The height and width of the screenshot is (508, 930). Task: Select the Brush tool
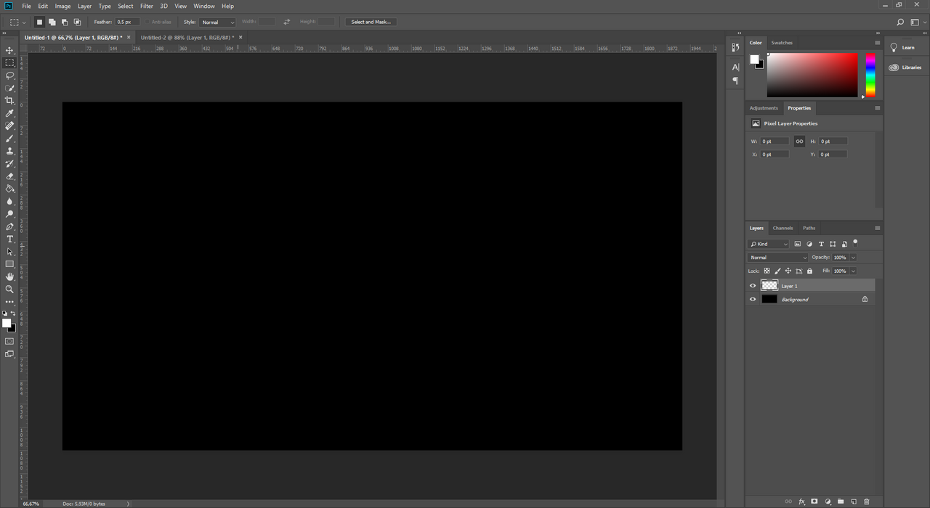[9, 139]
